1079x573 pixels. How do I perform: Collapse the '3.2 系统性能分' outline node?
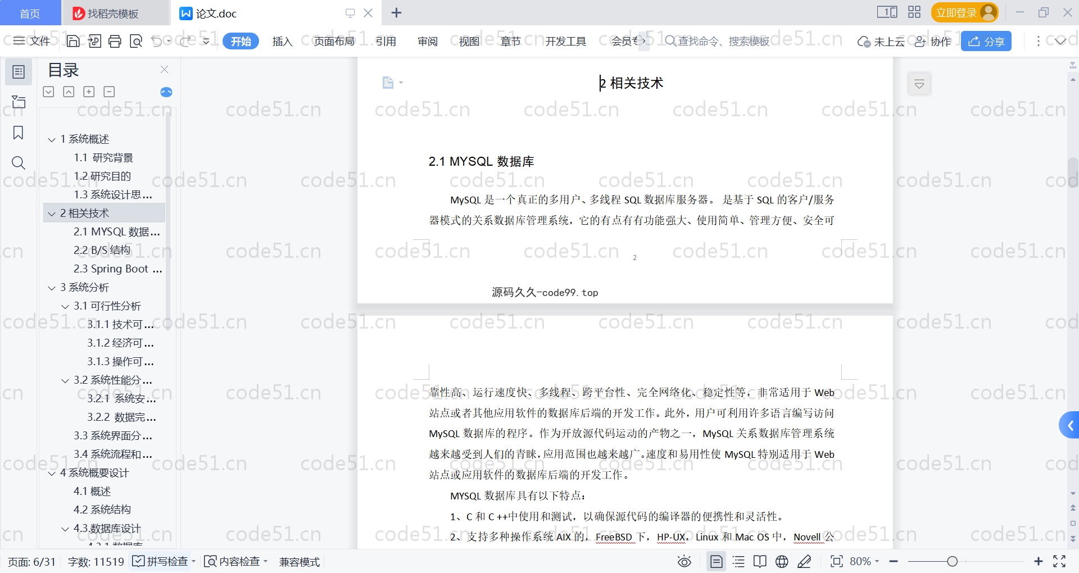(x=65, y=380)
